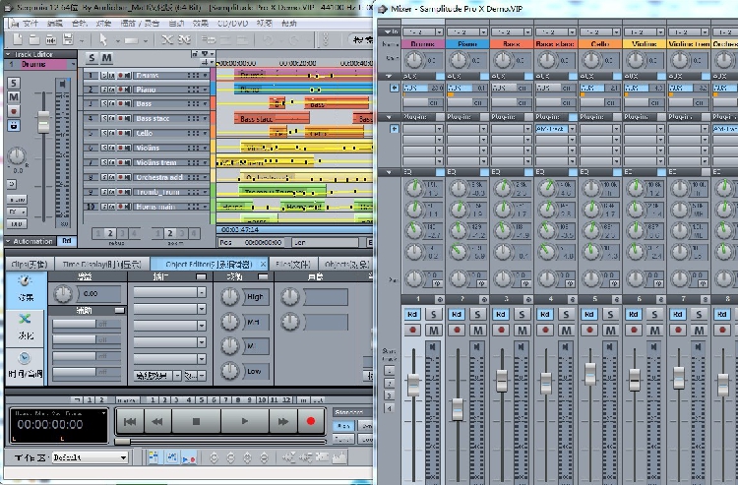Screen dimensions: 738x485
Task: Collapse the Plug-ins section in Mixer
Action: click(389, 117)
